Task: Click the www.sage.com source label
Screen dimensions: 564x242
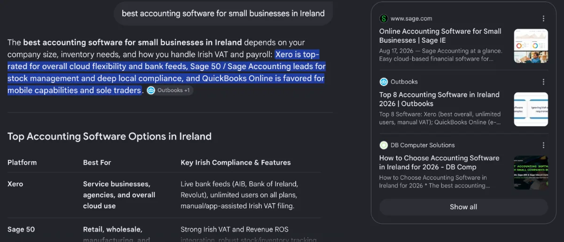Action: point(411,19)
